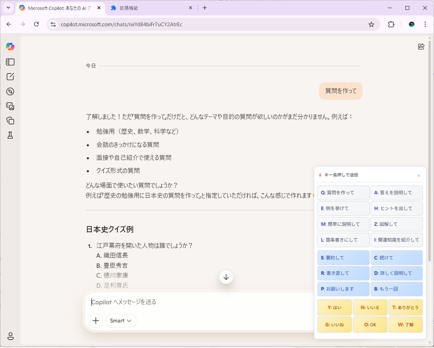Click the account profile icon bottom left

tap(10, 336)
